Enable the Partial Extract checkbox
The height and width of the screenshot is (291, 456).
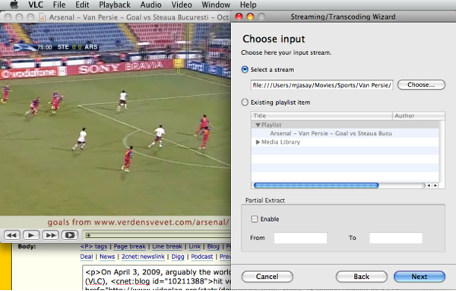254,219
